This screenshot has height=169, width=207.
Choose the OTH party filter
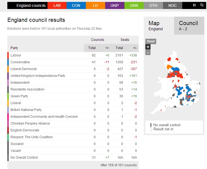coord(153,5)
